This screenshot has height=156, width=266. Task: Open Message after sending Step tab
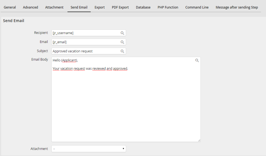click(x=237, y=7)
